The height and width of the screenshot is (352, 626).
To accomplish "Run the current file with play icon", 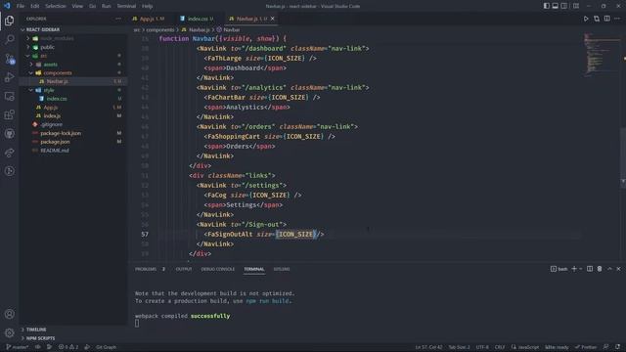I will tap(586, 19).
